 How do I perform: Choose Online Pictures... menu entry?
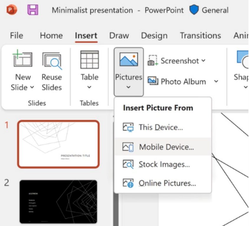(x=167, y=183)
